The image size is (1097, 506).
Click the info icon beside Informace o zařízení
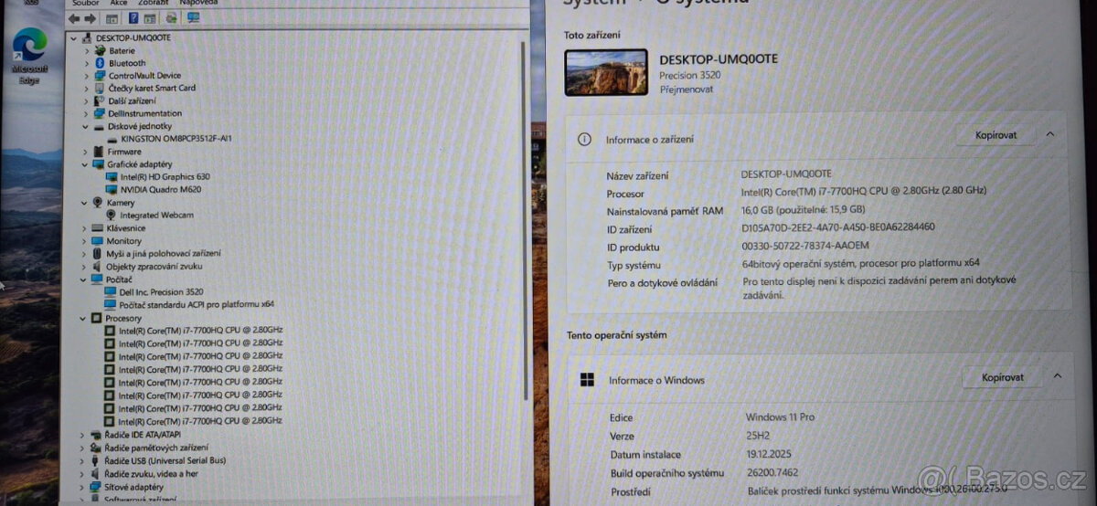tap(584, 139)
